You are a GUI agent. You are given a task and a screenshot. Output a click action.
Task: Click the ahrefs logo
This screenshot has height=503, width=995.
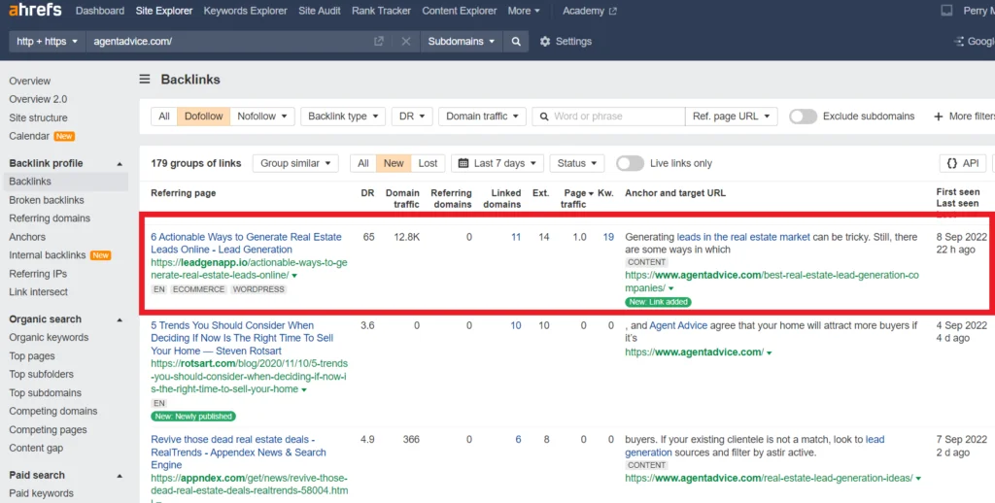(36, 10)
